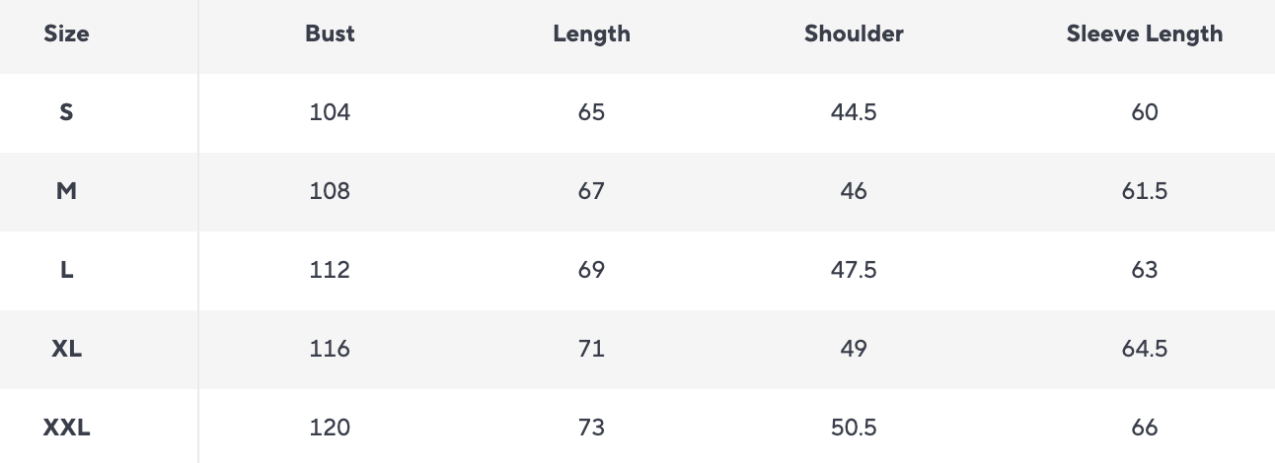Image resolution: width=1275 pixels, height=463 pixels.
Task: Click the Sleeve Length column header
Action: point(1144,33)
